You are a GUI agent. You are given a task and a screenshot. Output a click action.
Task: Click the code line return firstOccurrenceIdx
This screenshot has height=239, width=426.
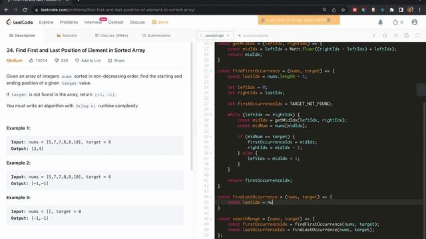point(260,181)
